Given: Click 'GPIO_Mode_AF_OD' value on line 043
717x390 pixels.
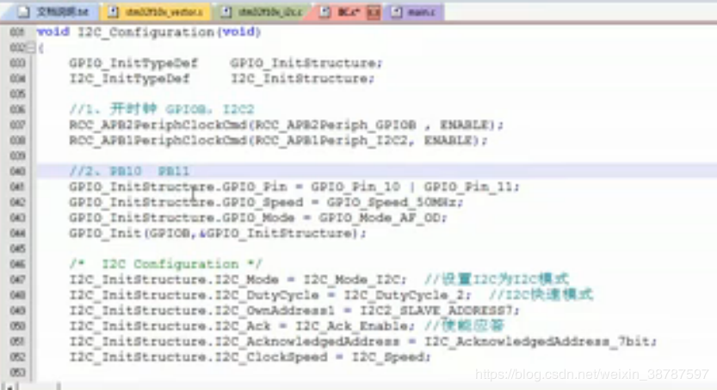Looking at the screenshot, I should click(x=380, y=218).
